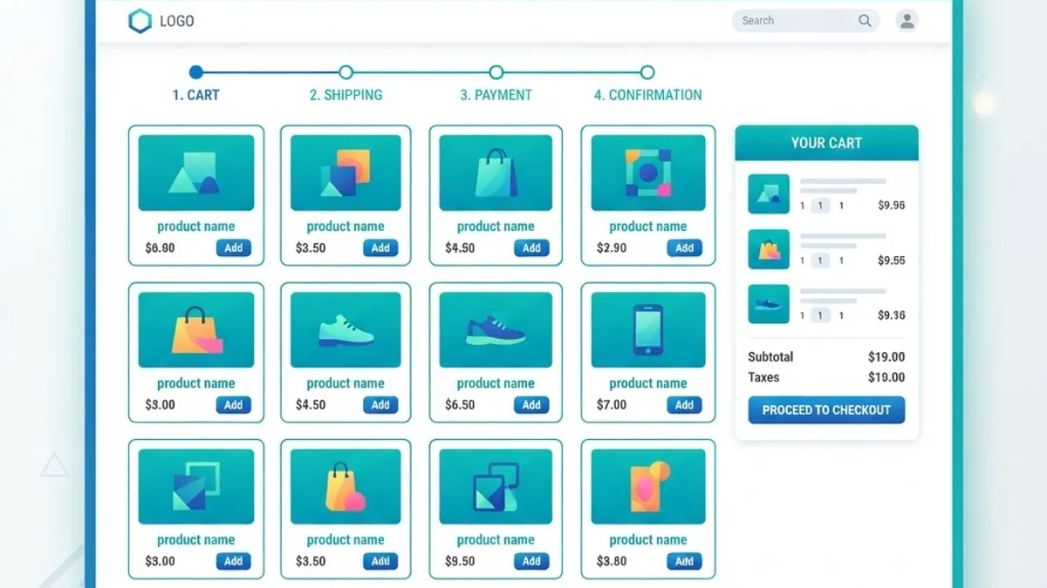Click Add on the orange bag with pink circle card
This screenshot has height=588, width=1047.
pyautogui.click(x=380, y=562)
